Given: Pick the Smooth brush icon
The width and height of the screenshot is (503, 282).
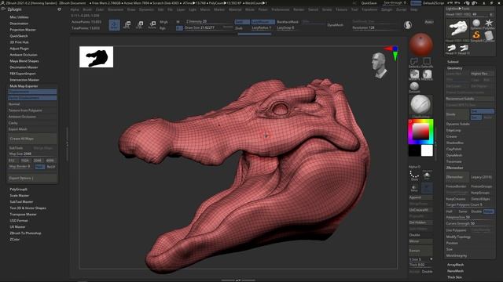Looking at the screenshot, I should pyautogui.click(x=414, y=87).
